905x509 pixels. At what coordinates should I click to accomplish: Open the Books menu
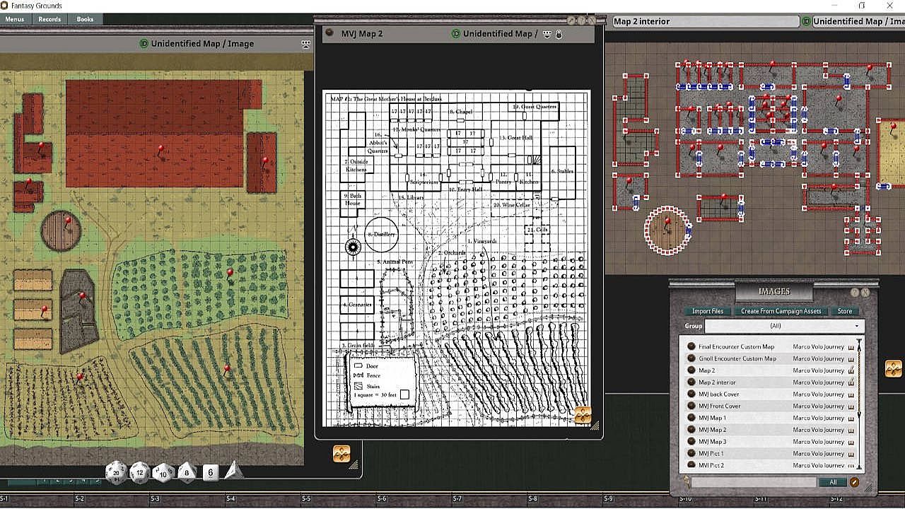coord(85,19)
